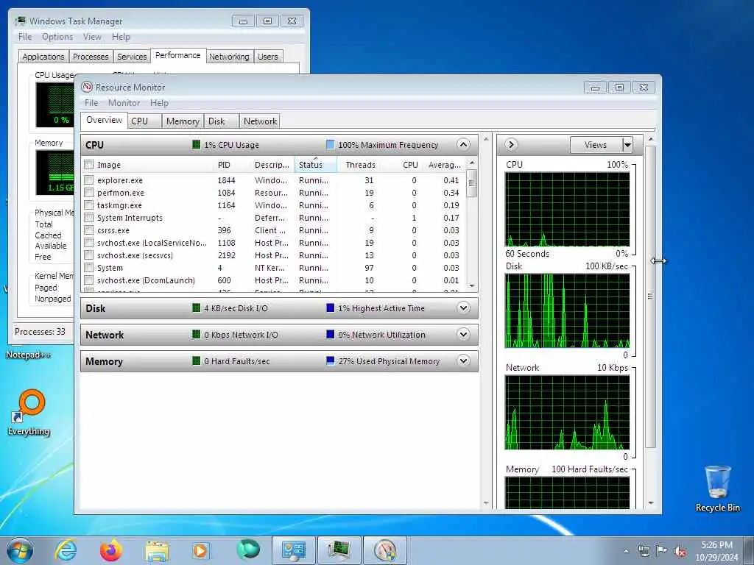Open the Everything desktop shortcut
754x565 pixels.
[29, 412]
